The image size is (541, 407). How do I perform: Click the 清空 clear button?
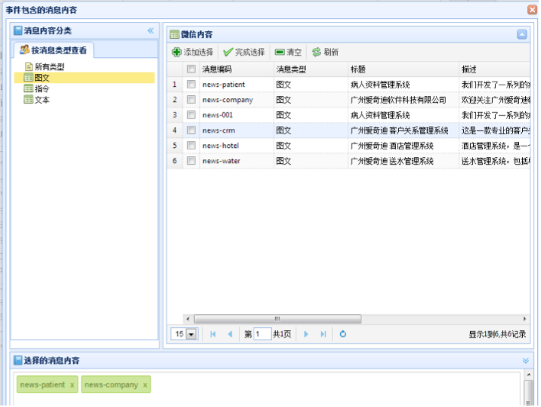pyautogui.click(x=288, y=52)
